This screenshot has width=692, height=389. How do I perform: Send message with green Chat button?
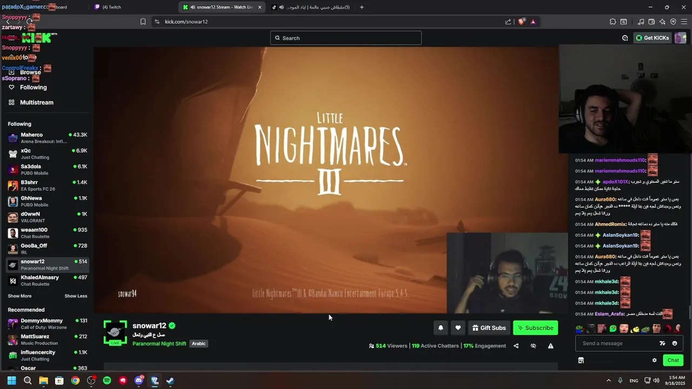[673, 360]
